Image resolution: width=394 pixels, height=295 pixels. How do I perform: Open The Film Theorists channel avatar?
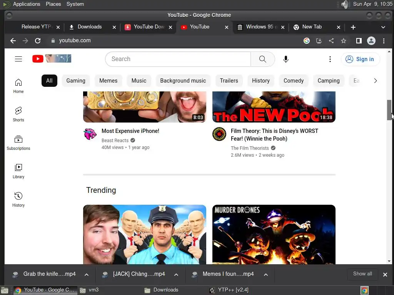(x=219, y=134)
